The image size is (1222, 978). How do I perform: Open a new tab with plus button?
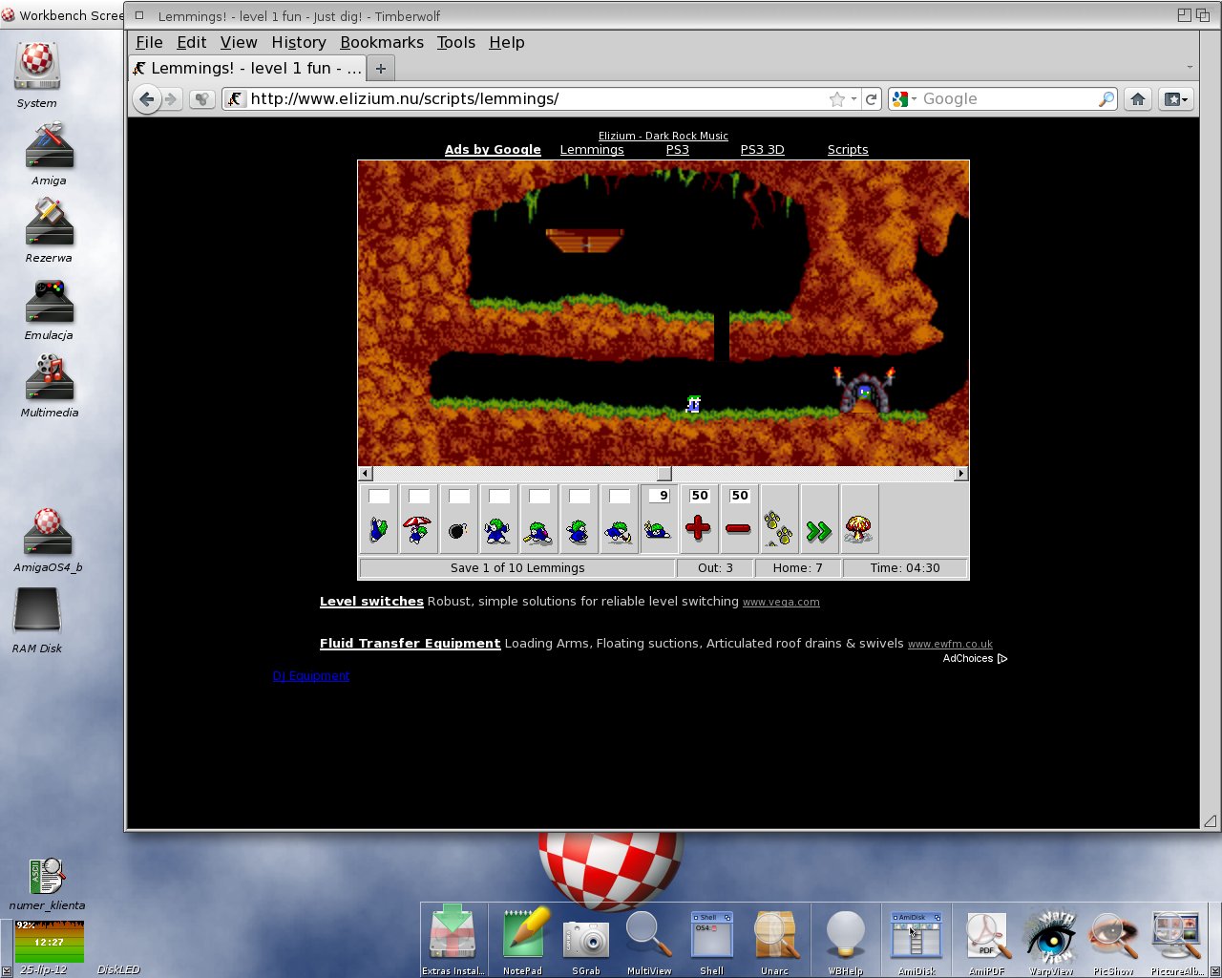[x=381, y=69]
